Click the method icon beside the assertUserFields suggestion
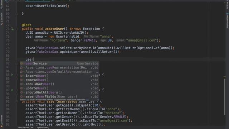 pos(21,96)
